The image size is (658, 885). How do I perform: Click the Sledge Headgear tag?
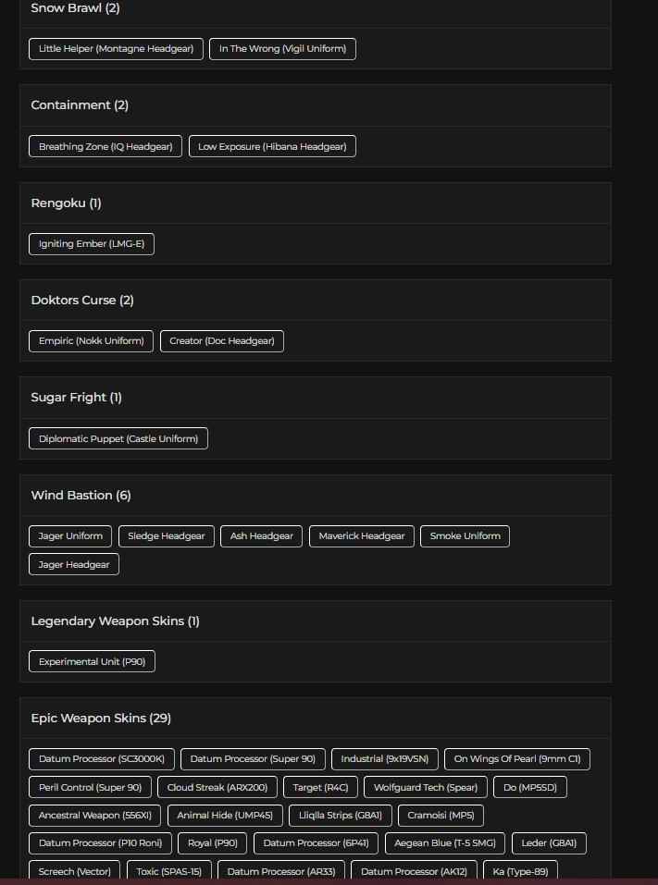(x=167, y=536)
